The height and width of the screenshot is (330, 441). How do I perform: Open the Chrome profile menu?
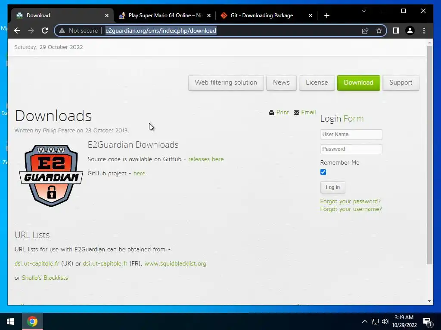410,31
